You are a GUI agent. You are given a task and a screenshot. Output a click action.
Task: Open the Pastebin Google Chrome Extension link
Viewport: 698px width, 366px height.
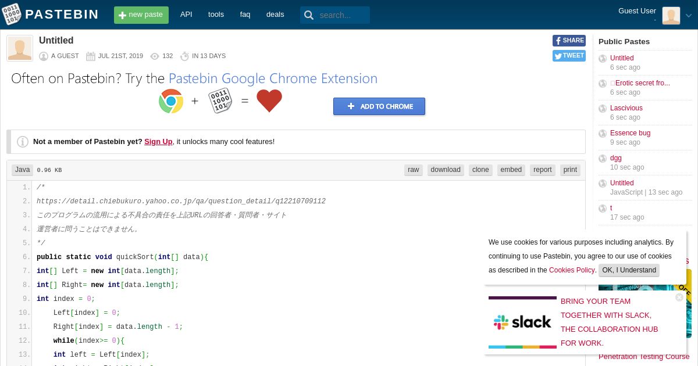(273, 78)
